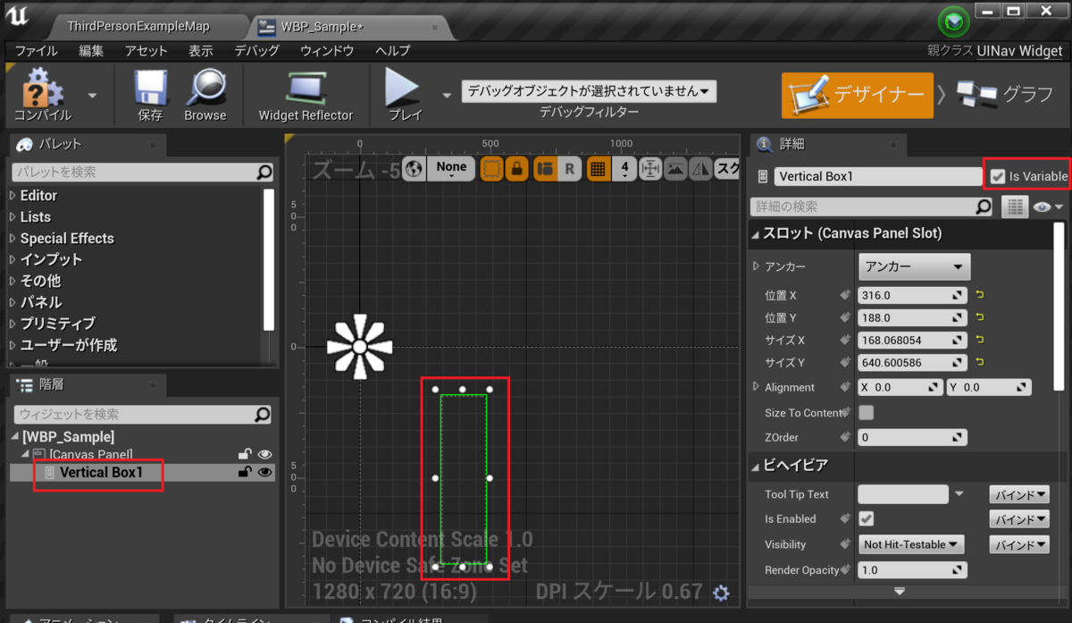The width and height of the screenshot is (1072, 623).
Task: Click the palette search magnifier icon
Action: (x=264, y=172)
